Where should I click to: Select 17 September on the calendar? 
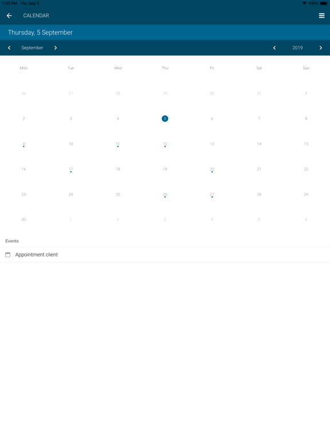pyautogui.click(x=70, y=170)
